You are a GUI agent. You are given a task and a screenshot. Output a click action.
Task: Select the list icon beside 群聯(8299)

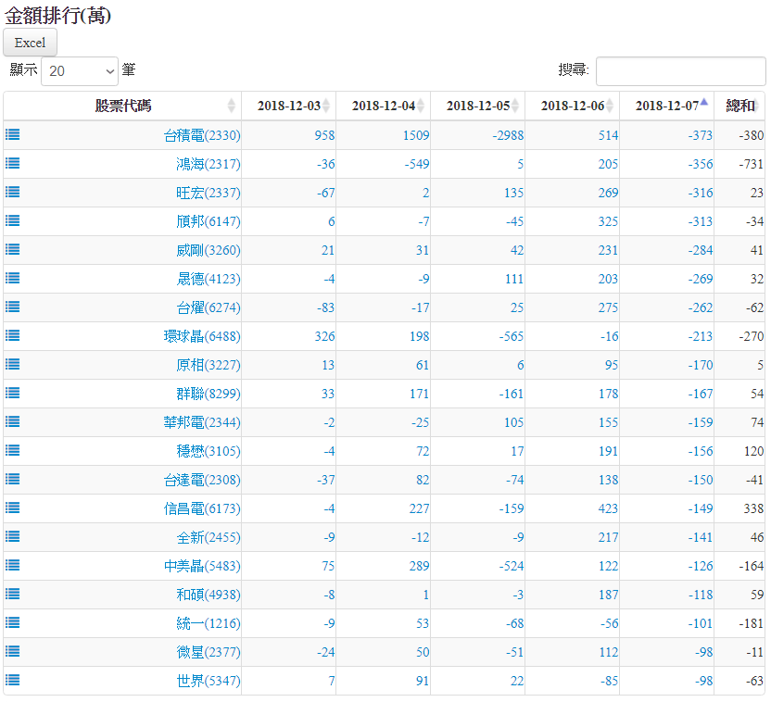tap(13, 393)
